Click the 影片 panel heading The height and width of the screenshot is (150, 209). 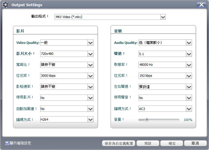(20, 31)
